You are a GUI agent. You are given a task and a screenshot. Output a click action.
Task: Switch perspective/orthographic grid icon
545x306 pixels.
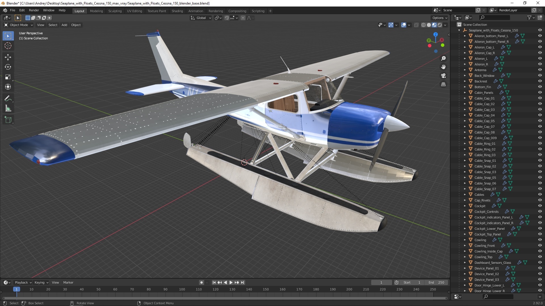click(443, 84)
